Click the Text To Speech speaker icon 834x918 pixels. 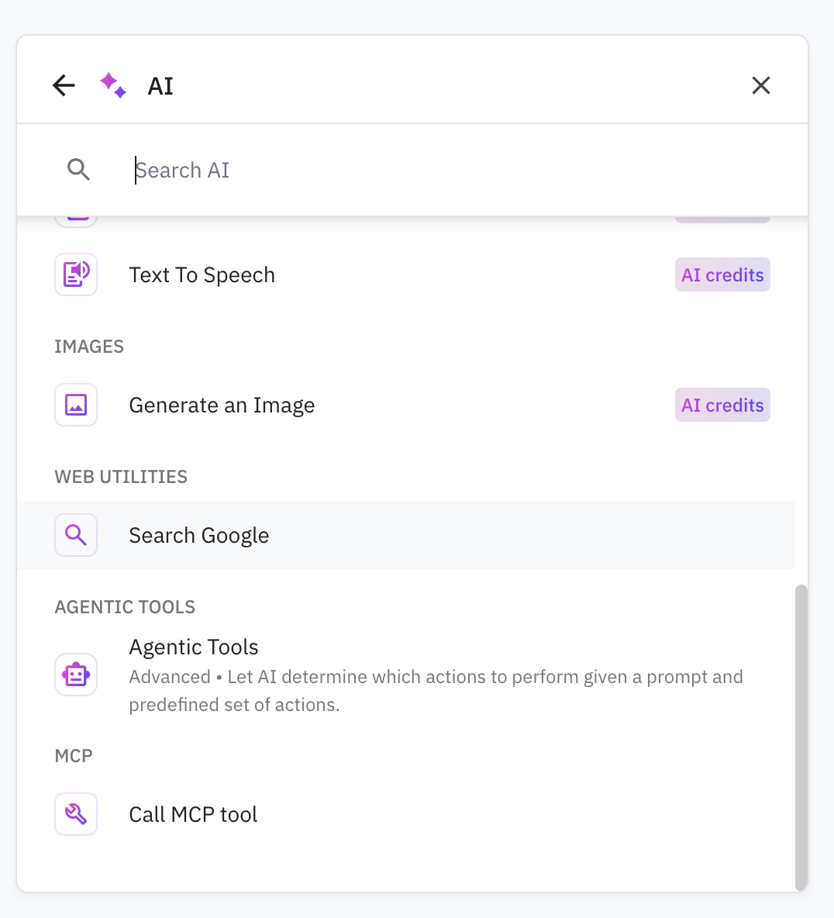point(76,274)
